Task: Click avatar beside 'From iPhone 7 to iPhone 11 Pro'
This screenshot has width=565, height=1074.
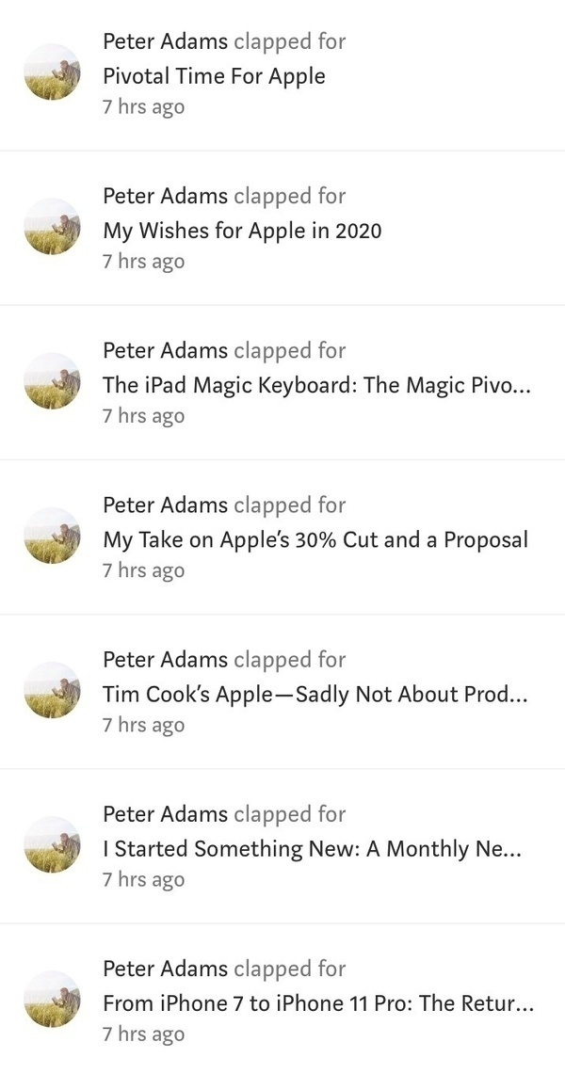Action: click(x=52, y=1000)
